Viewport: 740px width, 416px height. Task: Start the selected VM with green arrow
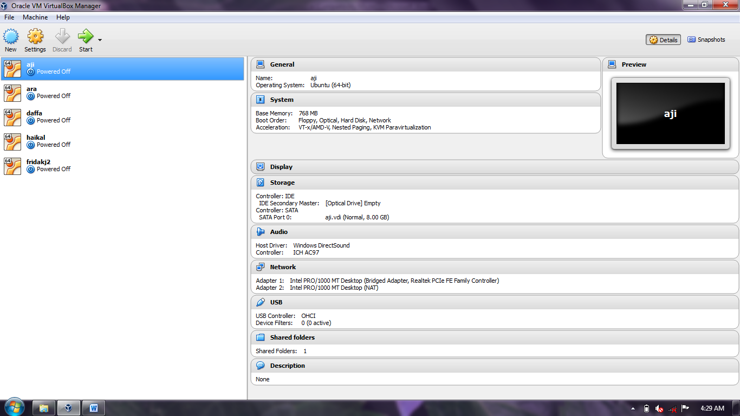[x=86, y=37]
